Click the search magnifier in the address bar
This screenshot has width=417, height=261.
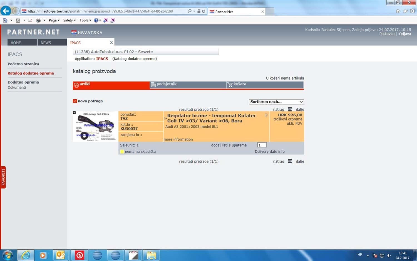click(x=190, y=11)
